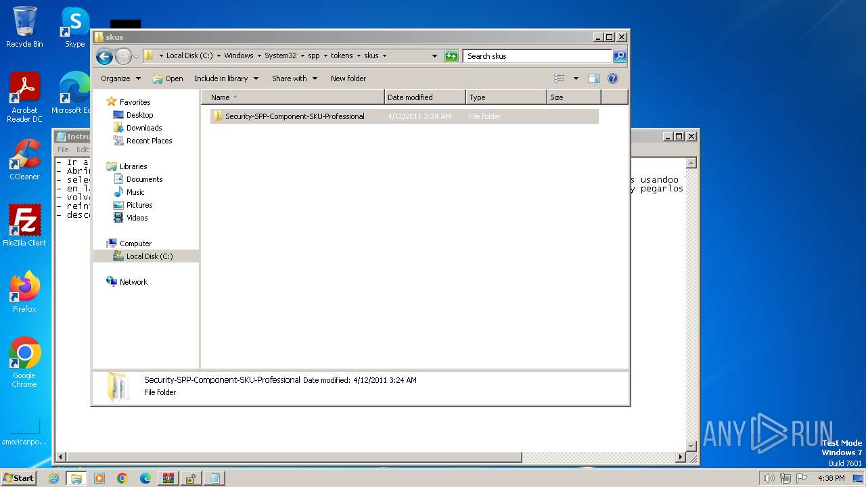The height and width of the screenshot is (487, 866).
Task: Sort by the Type column header
Action: pos(506,97)
